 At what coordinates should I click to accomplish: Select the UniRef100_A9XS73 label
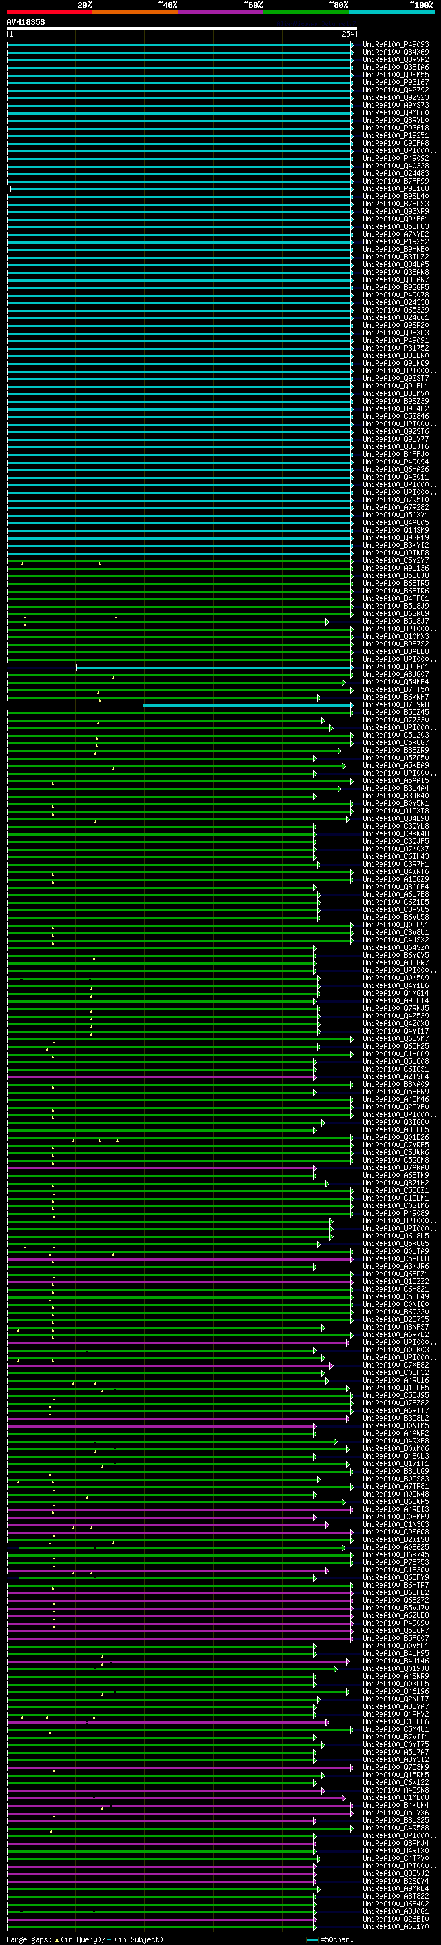pos(396,105)
